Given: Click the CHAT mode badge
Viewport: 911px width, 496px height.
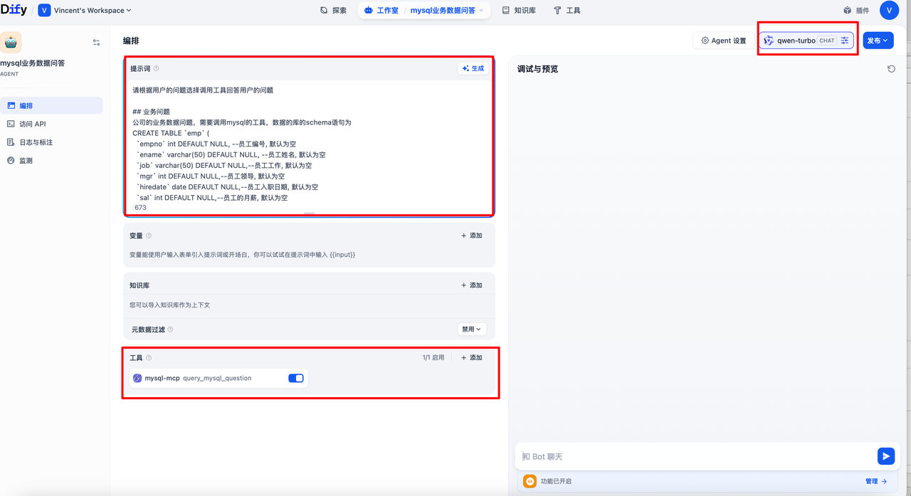Looking at the screenshot, I should (x=826, y=41).
